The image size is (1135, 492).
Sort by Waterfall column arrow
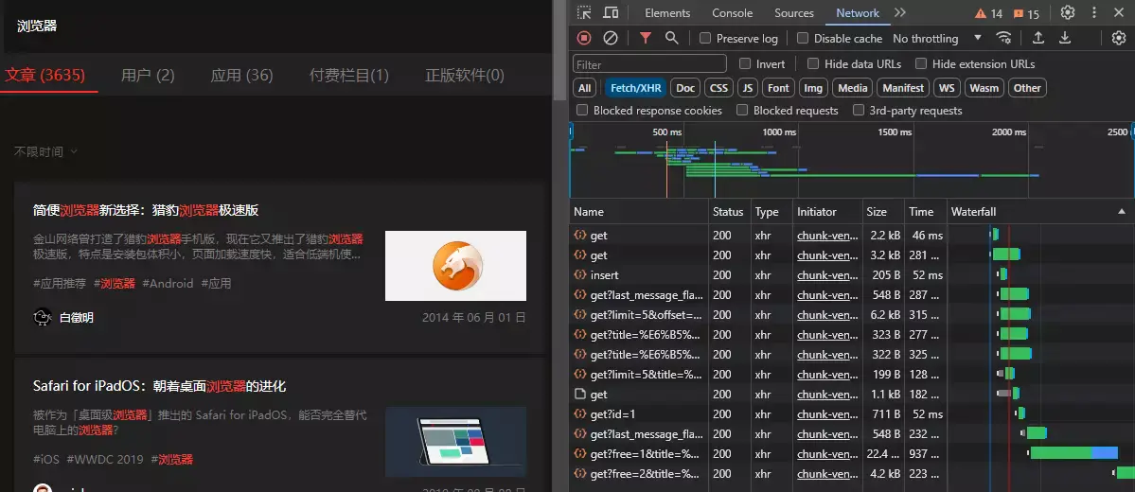[1122, 212]
